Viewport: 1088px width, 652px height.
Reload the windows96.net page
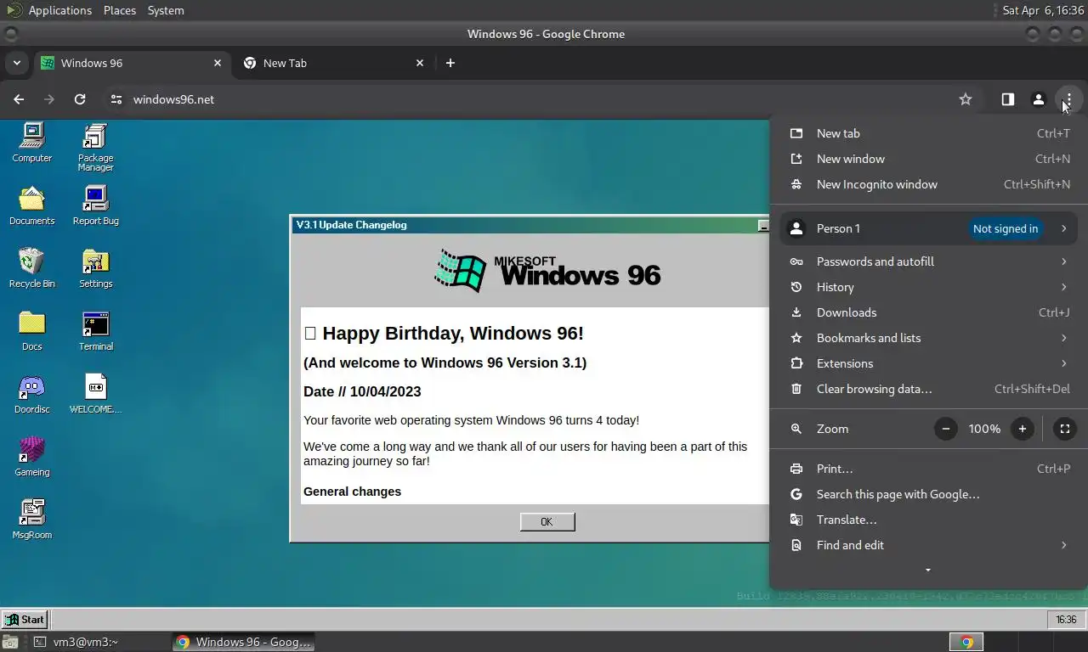click(80, 99)
